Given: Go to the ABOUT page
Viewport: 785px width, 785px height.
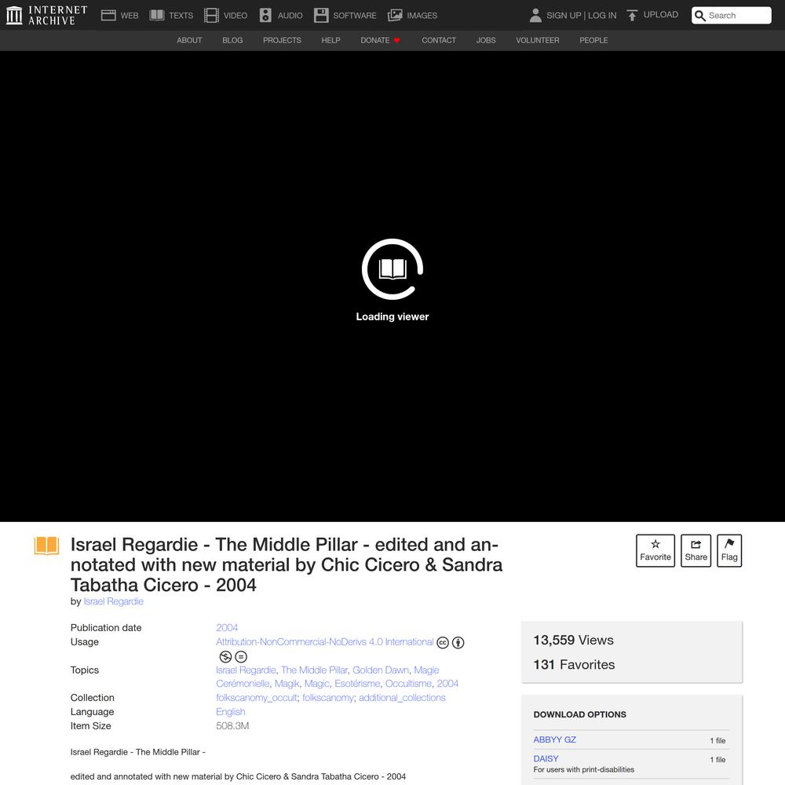Looking at the screenshot, I should [189, 41].
